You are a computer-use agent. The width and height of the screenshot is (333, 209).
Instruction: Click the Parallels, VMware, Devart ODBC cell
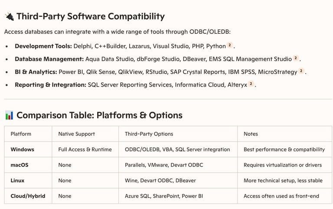click(163, 165)
